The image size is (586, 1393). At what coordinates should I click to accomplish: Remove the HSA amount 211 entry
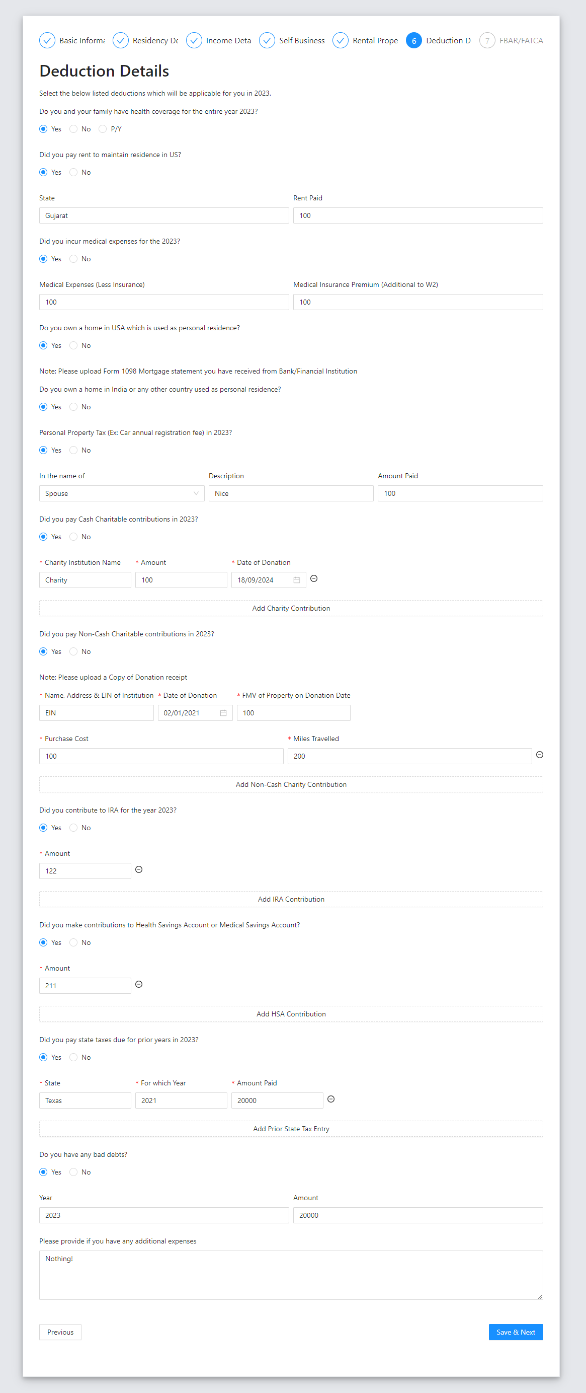(x=139, y=984)
